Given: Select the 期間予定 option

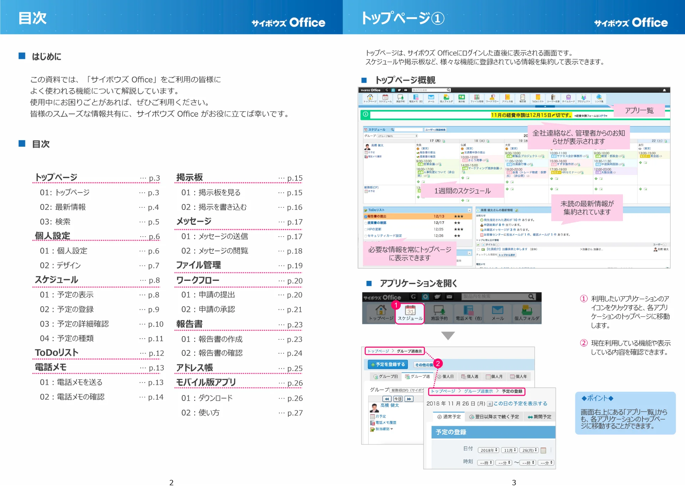Looking at the screenshot, I should point(539,416).
